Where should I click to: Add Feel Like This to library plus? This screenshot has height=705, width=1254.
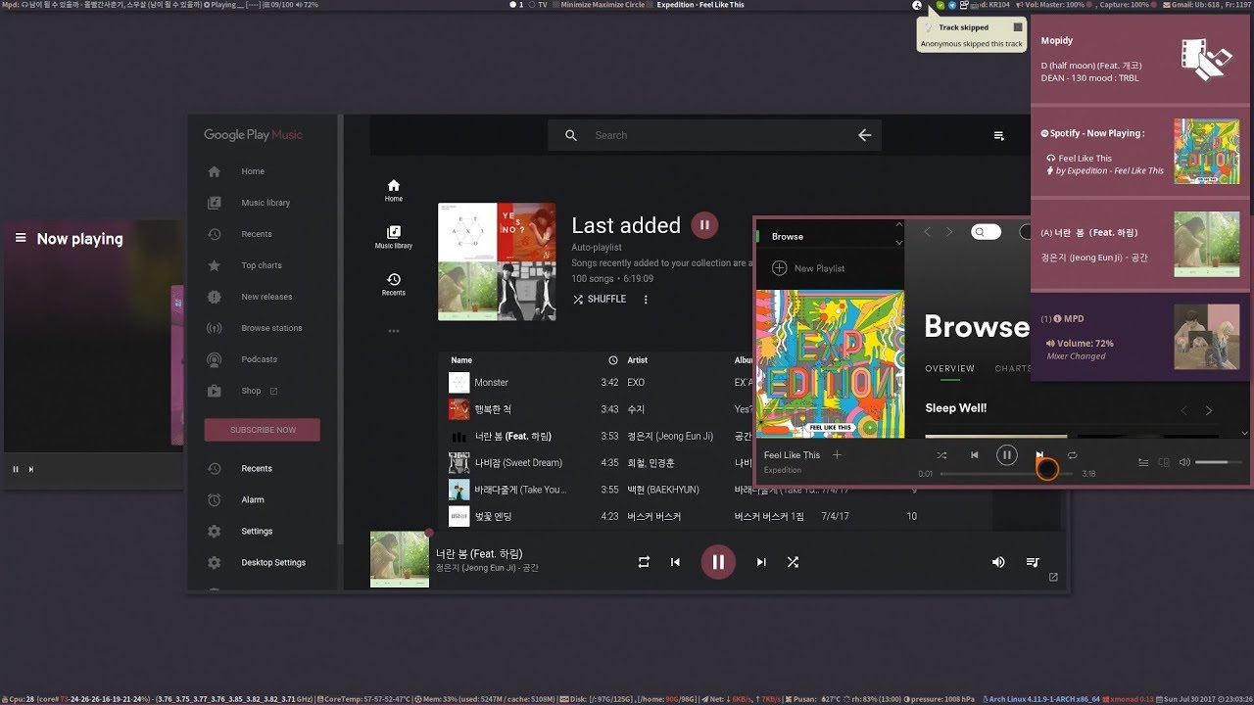pyautogui.click(x=837, y=454)
